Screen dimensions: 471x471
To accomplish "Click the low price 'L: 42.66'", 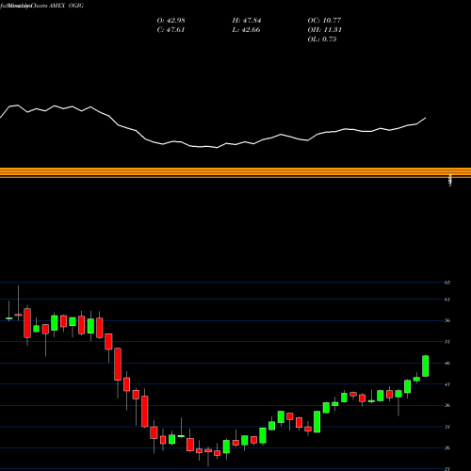I will [247, 30].
